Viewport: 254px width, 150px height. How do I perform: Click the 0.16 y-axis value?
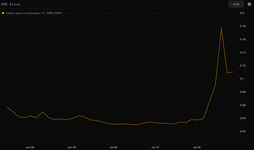[x=243, y=39]
